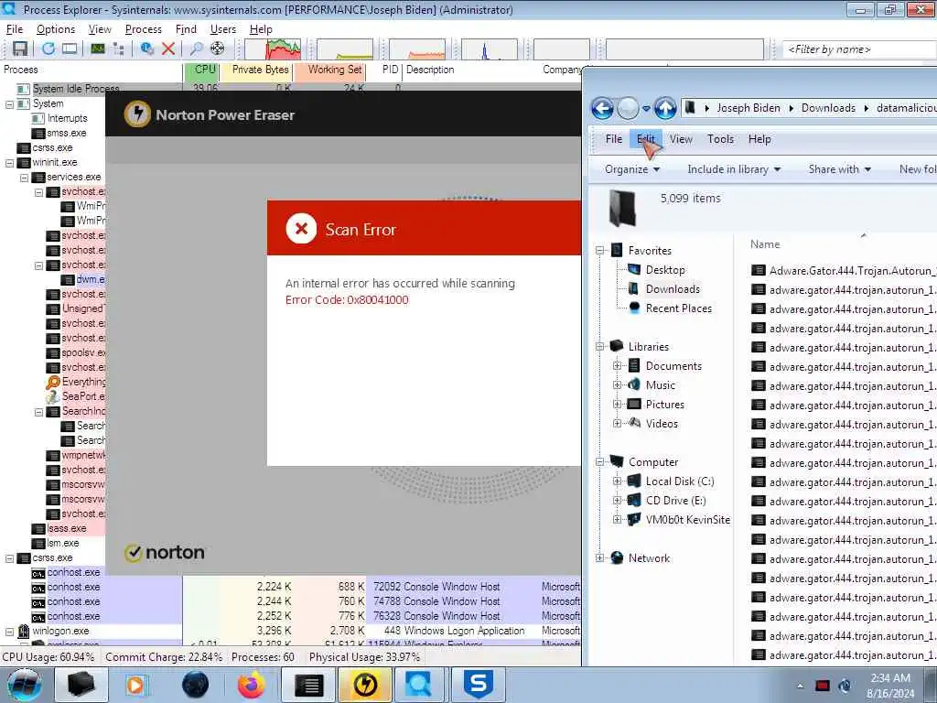Toggle the process tree view icon
This screenshot has height=703, width=937.
[118, 49]
